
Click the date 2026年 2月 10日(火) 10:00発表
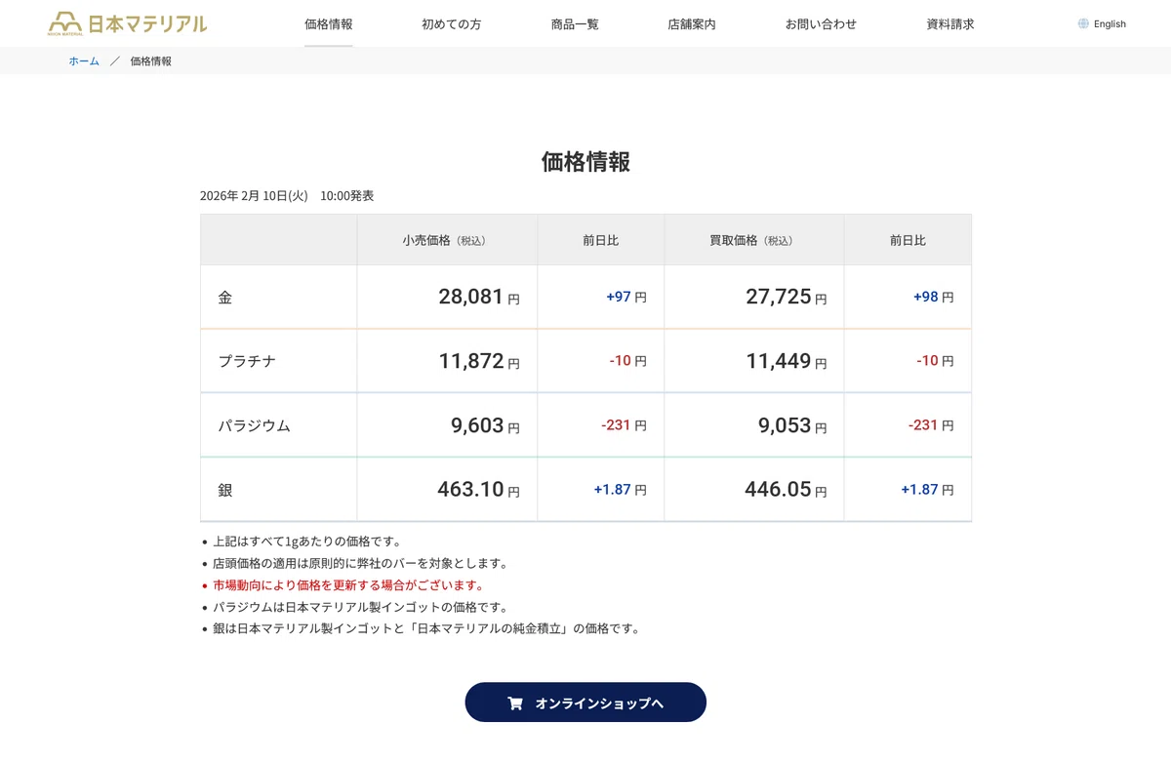point(287,195)
